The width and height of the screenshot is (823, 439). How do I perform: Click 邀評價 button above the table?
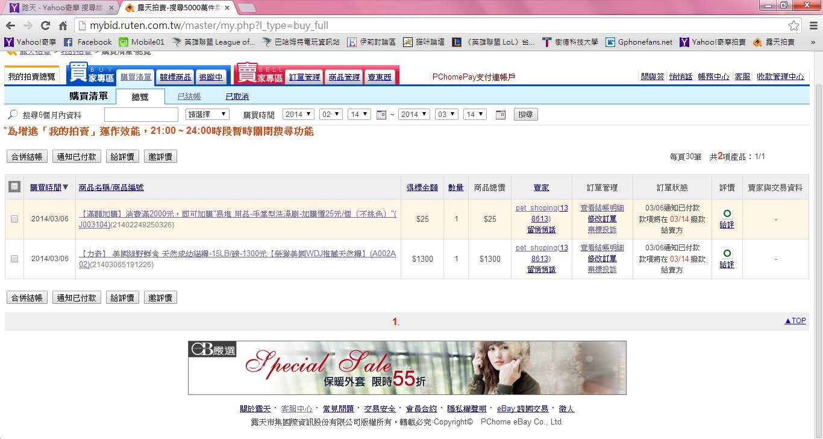[160, 157]
